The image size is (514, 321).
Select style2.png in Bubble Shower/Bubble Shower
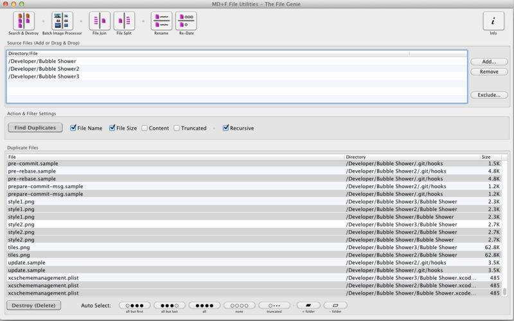[x=254, y=239]
